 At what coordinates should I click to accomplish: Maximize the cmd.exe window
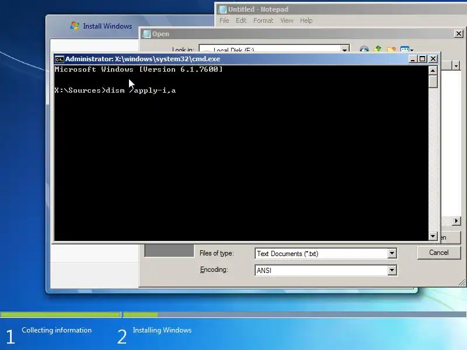[422, 59]
